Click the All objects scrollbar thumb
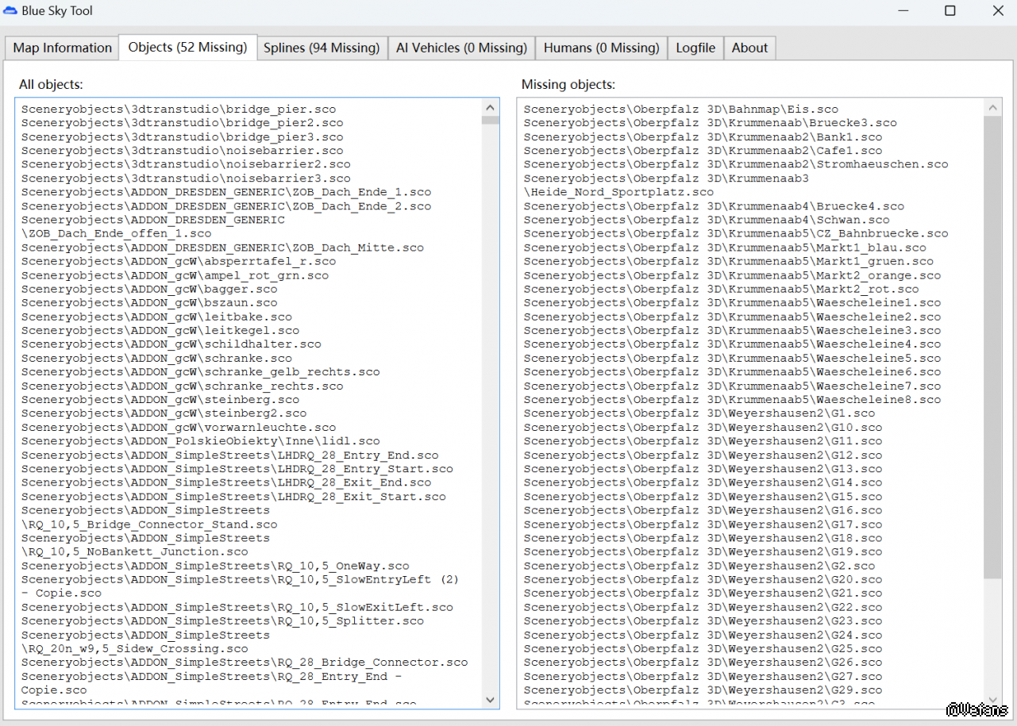1017x726 pixels. tap(490, 121)
